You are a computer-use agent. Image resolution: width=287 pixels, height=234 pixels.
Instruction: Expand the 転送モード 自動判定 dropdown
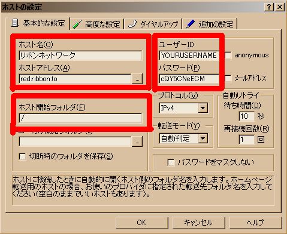[203, 138]
